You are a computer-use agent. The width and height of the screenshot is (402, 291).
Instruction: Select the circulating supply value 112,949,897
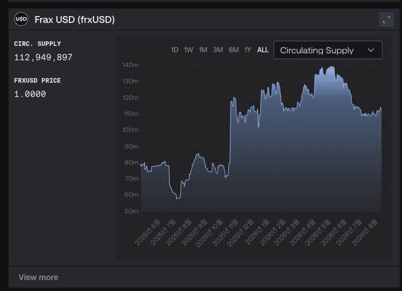coord(44,57)
